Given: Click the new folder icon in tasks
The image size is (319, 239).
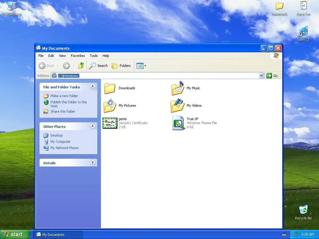Looking at the screenshot, I should tap(46, 96).
